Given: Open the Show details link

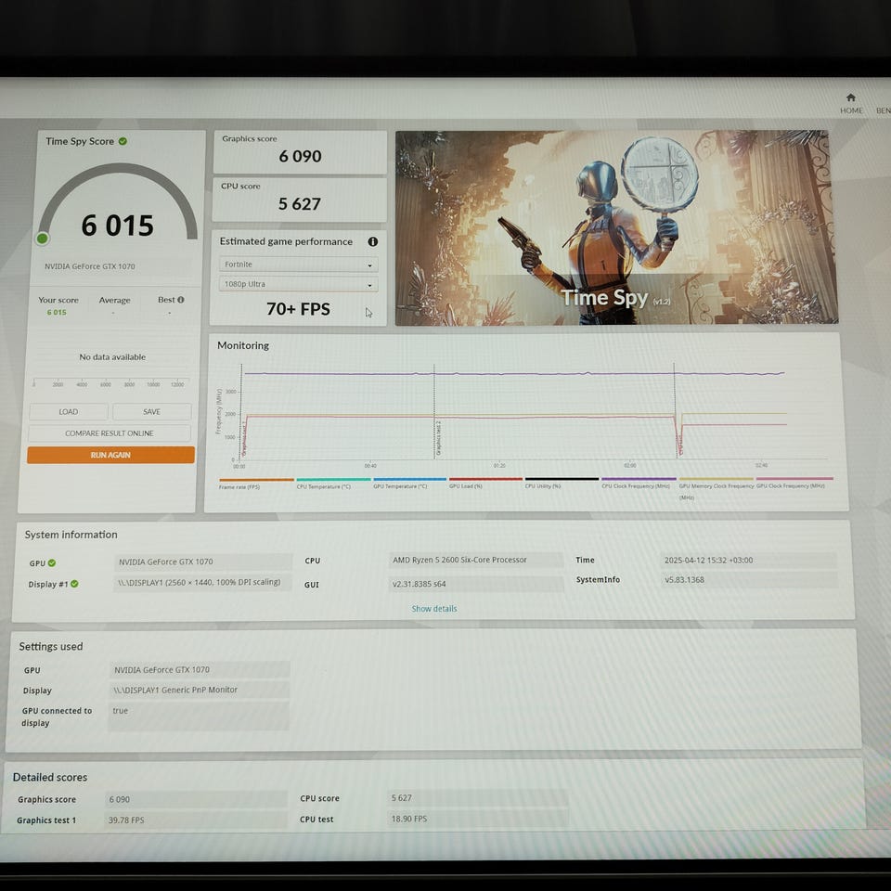Looking at the screenshot, I should pos(434,609).
